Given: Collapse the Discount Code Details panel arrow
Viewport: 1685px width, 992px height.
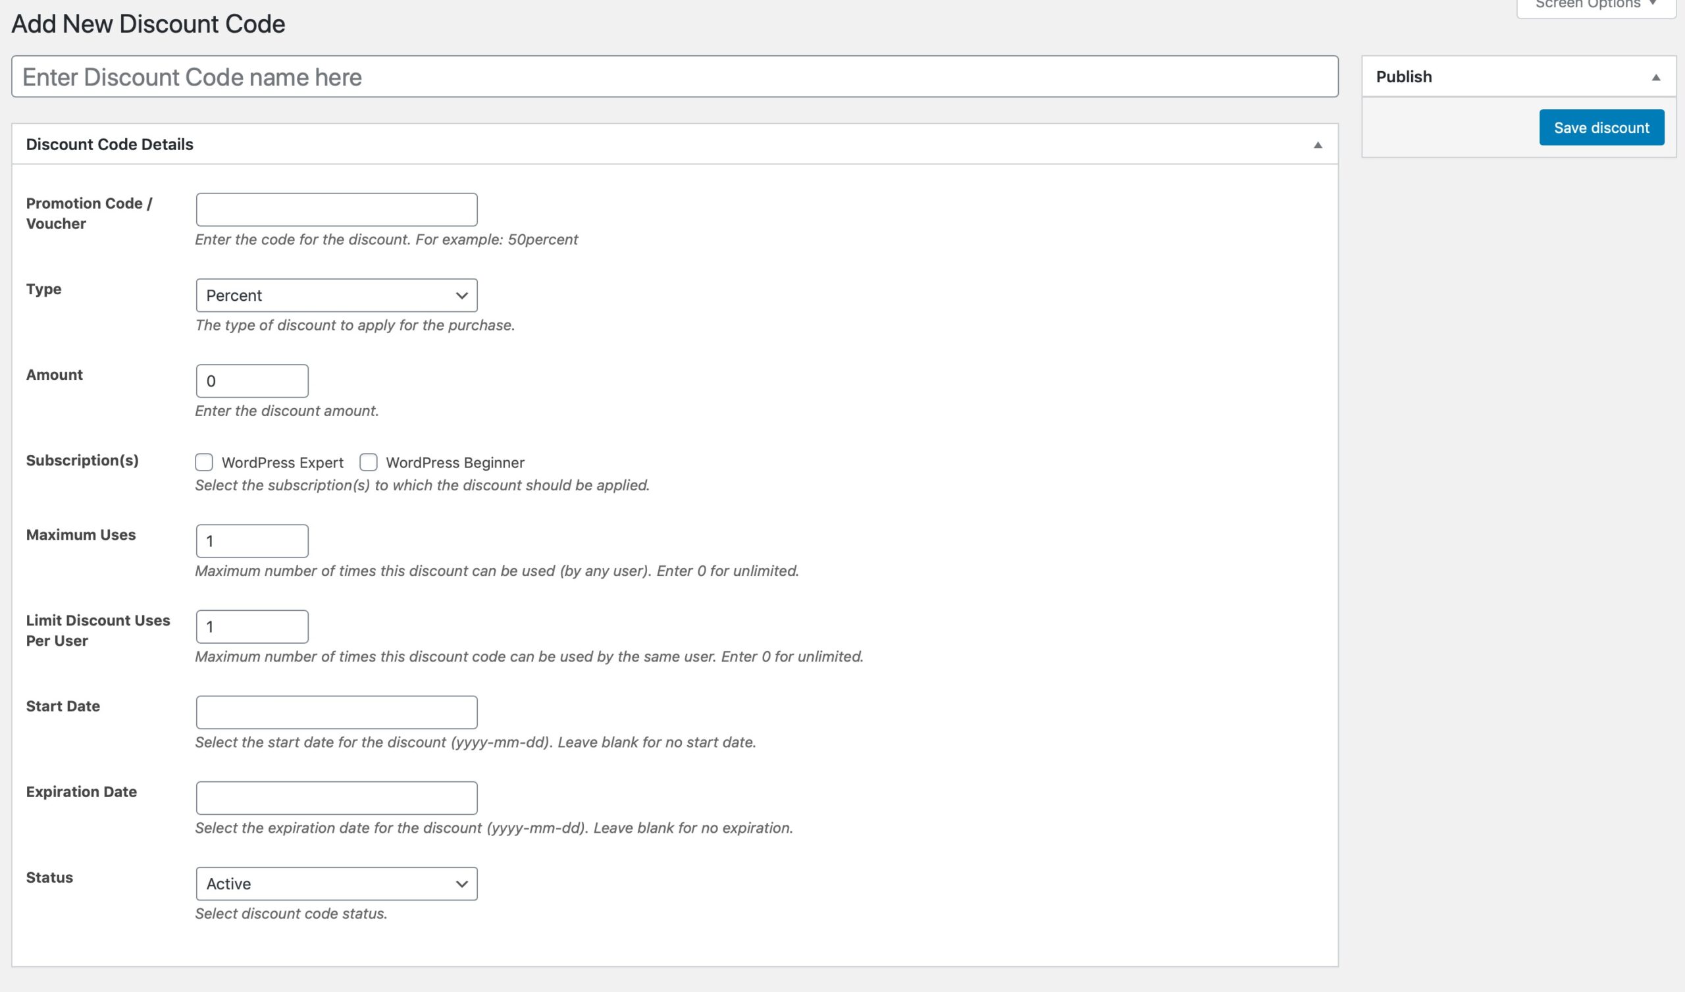Looking at the screenshot, I should [x=1318, y=145].
